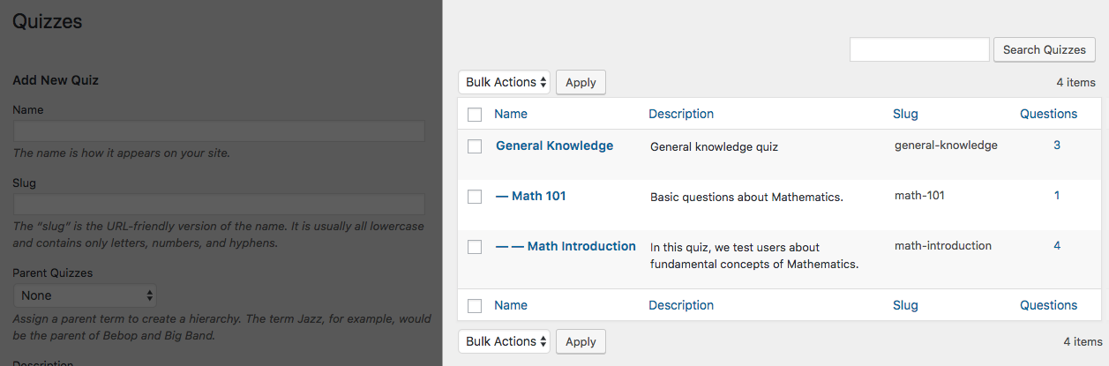Click the Search Quizzes button
The image size is (1109, 366).
pos(1045,49)
